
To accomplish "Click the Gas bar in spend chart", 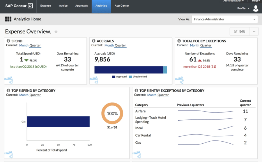I will 58,122.
